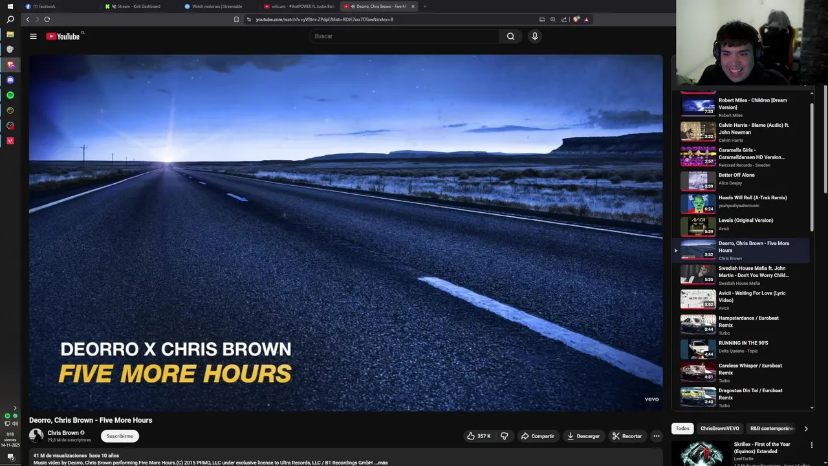Screen dimensions: 828x466
Task: Play Swedish House Mafia - Don't You Worry Child
Action: click(741, 275)
